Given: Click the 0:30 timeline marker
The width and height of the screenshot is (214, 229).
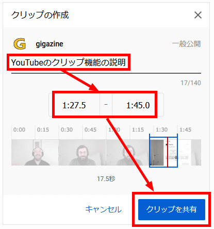Looking at the screenshot, I should pos(67,129).
